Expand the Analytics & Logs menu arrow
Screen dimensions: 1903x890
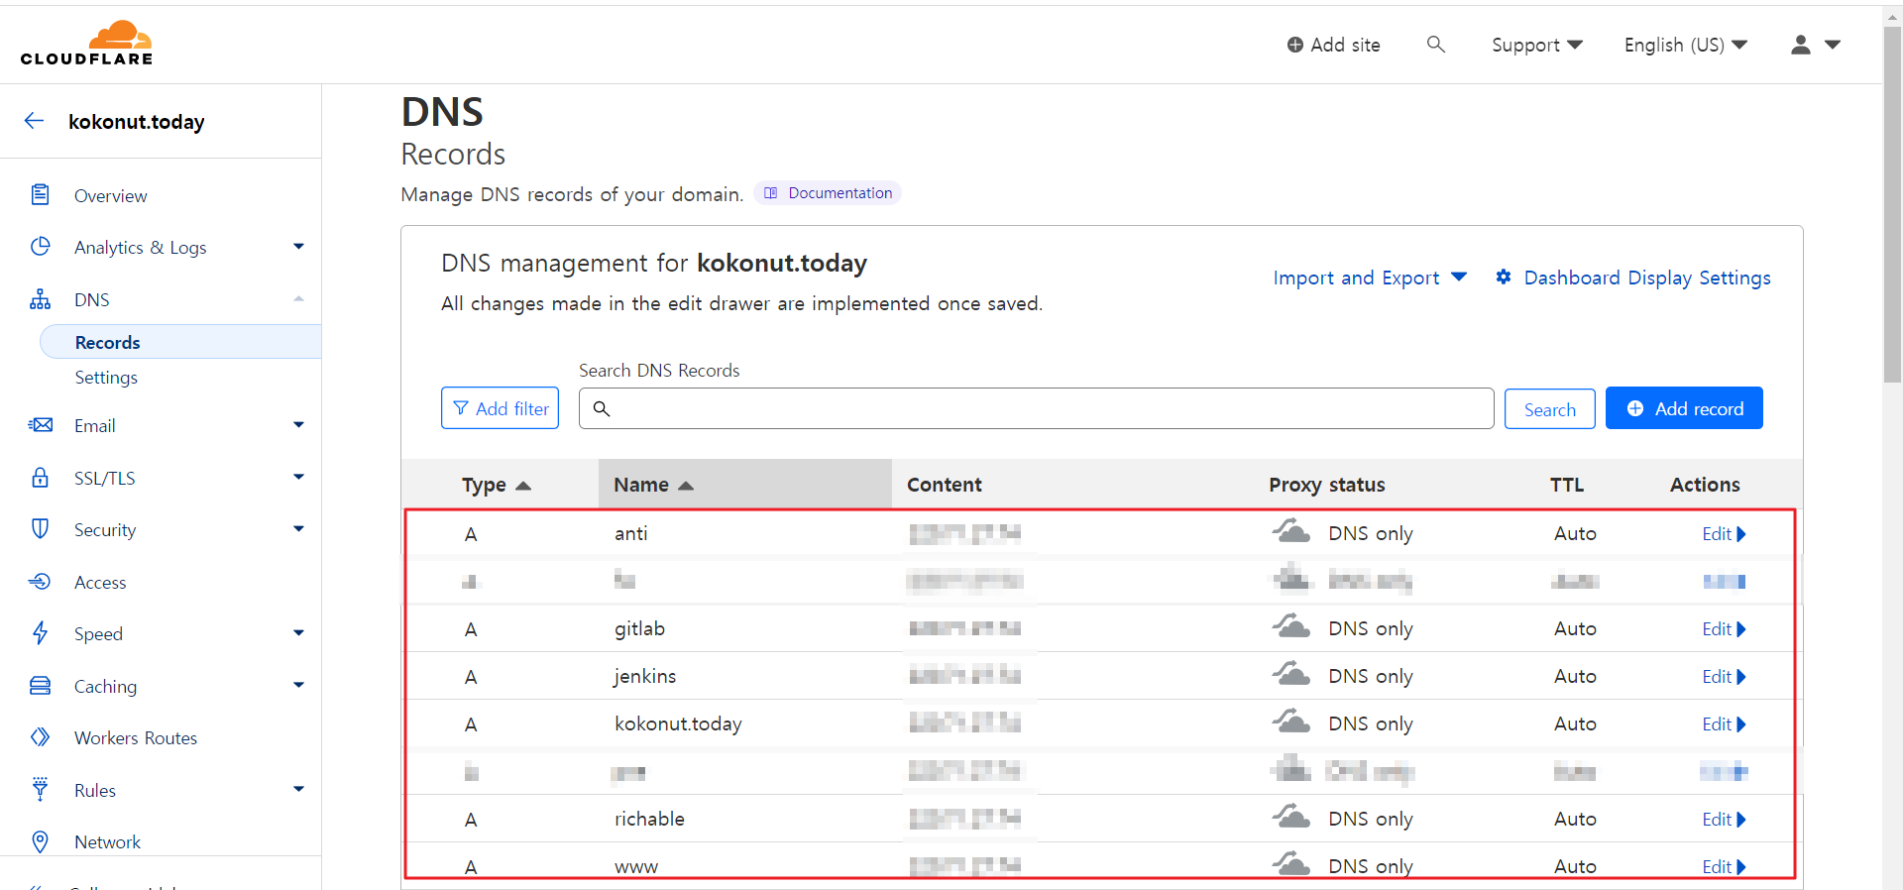[x=298, y=247]
